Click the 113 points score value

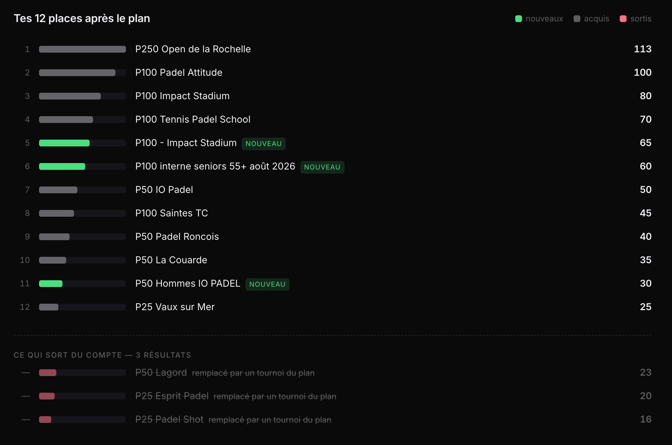[x=642, y=49]
